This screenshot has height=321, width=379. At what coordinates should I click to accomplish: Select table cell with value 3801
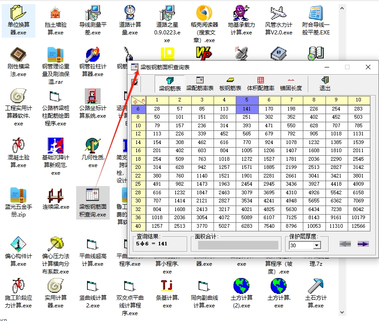[x=359, y=176]
